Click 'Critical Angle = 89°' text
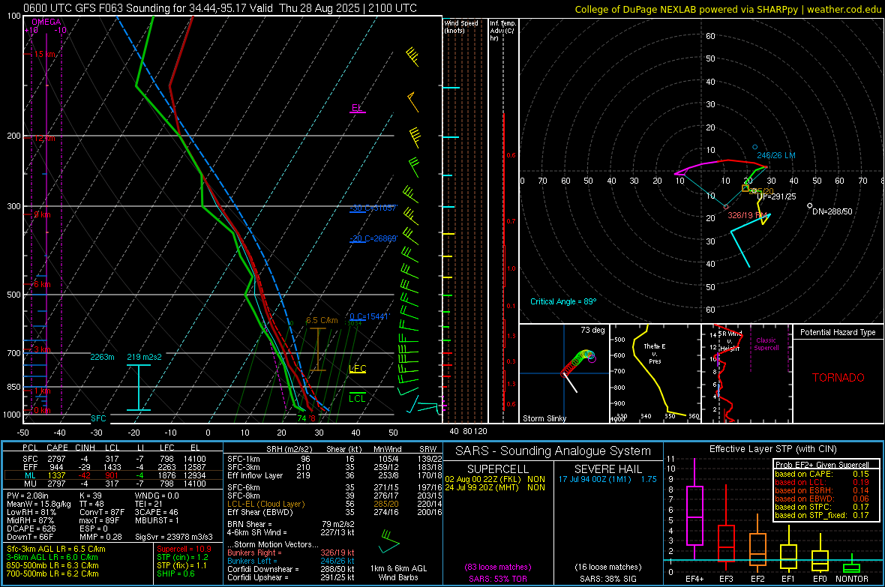Viewport: 885px width, 587px height. point(562,301)
